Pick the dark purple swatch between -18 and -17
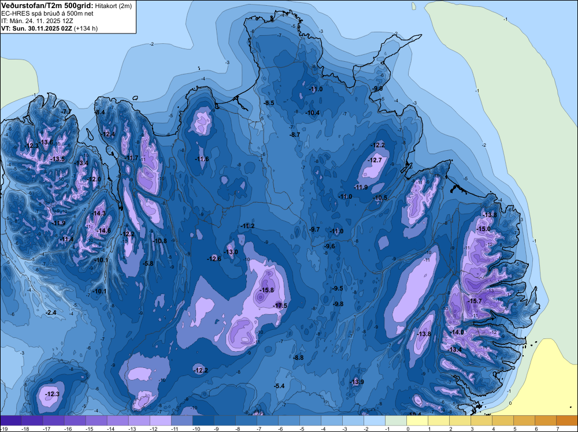 click(32, 421)
